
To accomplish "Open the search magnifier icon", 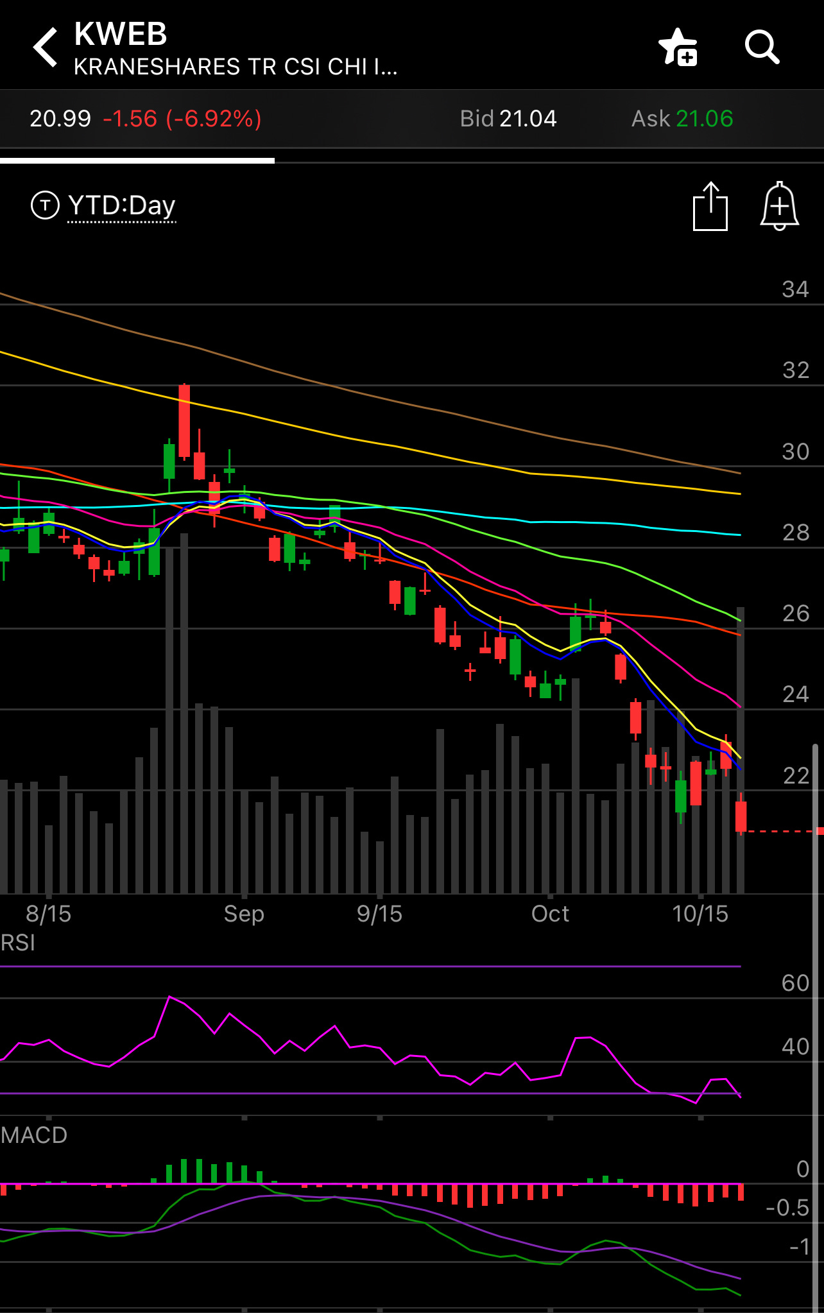I will 762,47.
